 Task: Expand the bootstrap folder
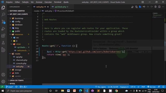click(x=19, y=18)
